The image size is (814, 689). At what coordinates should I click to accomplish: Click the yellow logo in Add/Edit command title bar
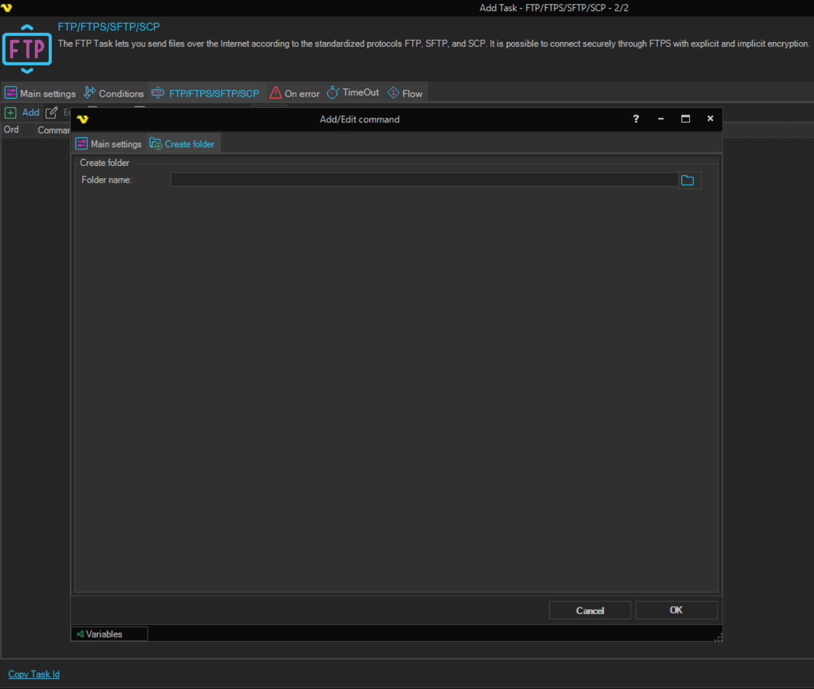point(83,119)
